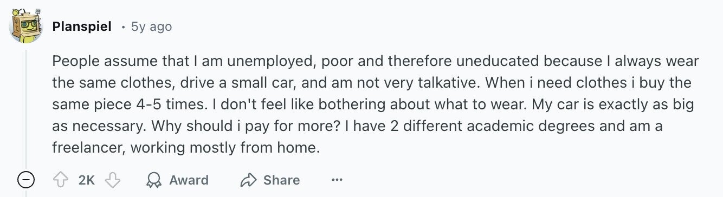The height and width of the screenshot is (197, 723).
Task: Collapse the comment with the minus circle
Action: tap(26, 180)
